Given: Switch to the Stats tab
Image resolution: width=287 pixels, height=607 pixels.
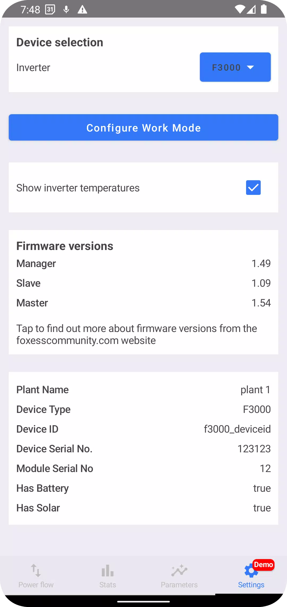Looking at the screenshot, I should point(108,575).
